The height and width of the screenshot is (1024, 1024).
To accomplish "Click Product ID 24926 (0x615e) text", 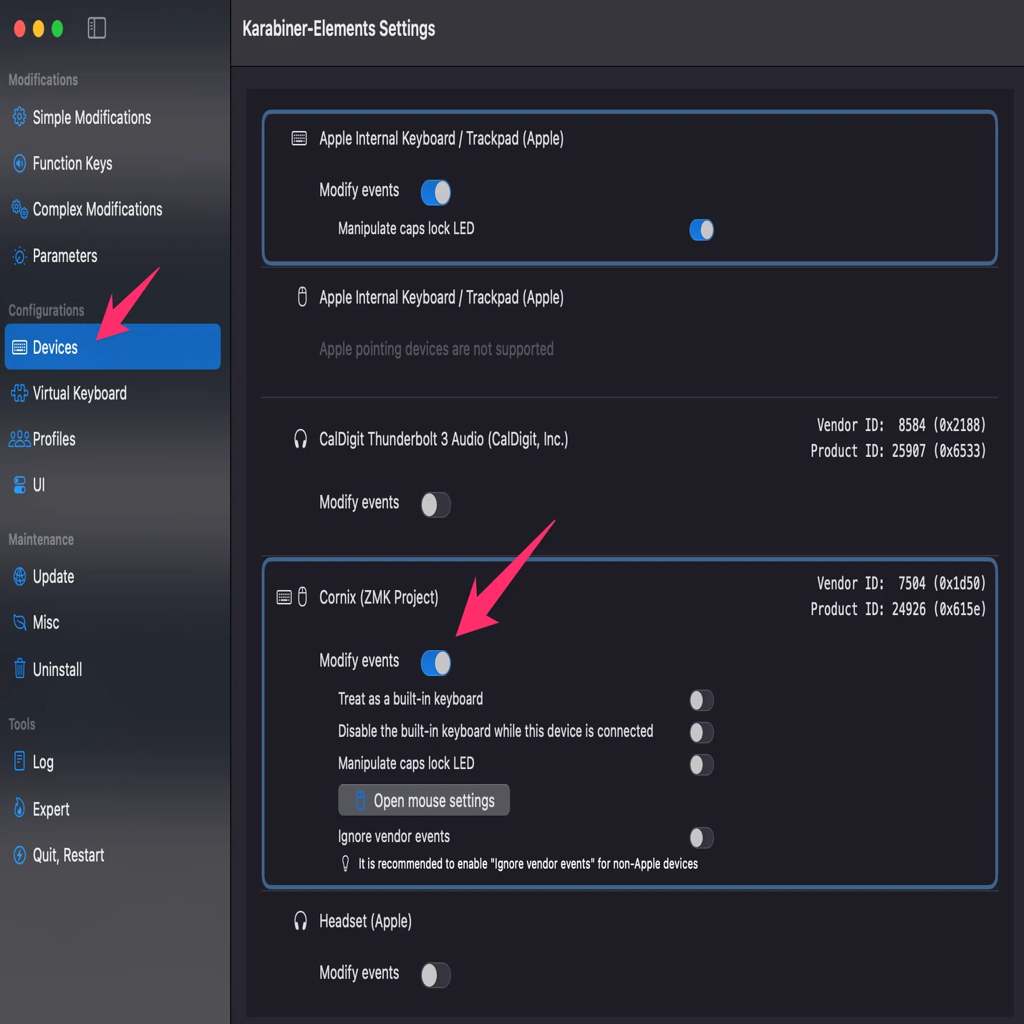I will click(x=898, y=609).
